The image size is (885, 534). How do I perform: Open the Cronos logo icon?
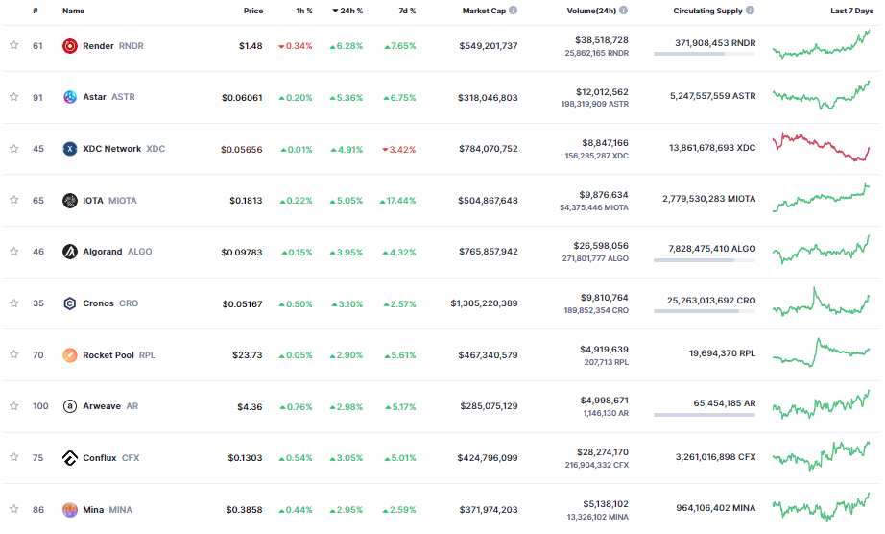69,303
